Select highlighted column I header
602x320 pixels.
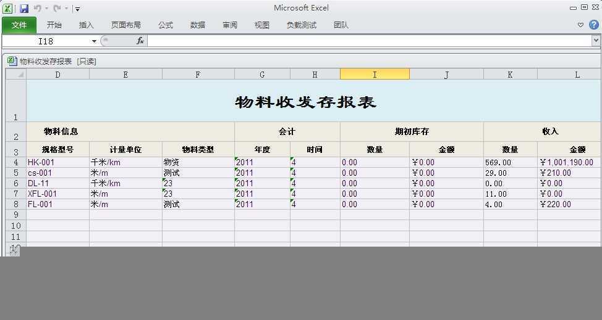click(375, 74)
